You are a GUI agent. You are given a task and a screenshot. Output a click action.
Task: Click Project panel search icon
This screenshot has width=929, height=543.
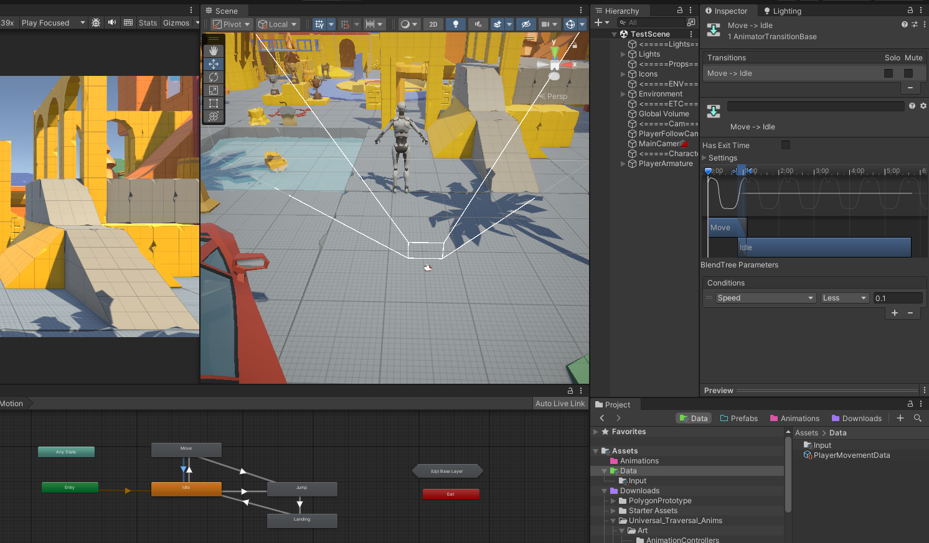918,418
